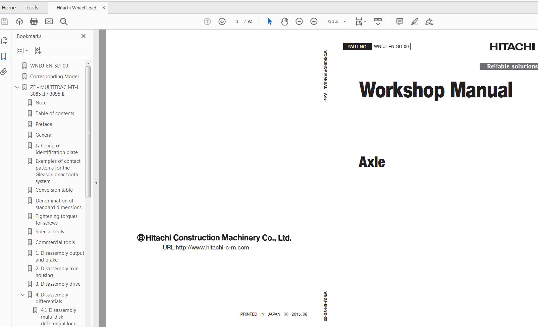Go to Conversion table bookmark
538x327 pixels.
coord(54,190)
